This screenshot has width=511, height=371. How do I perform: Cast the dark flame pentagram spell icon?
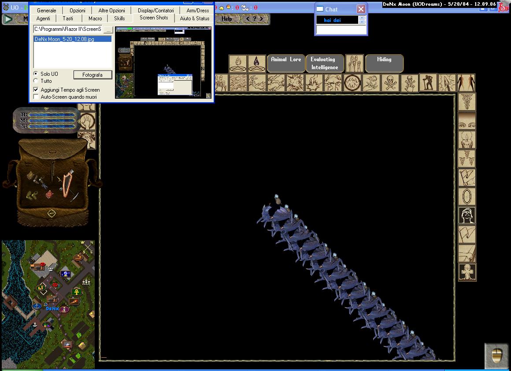pos(257,63)
